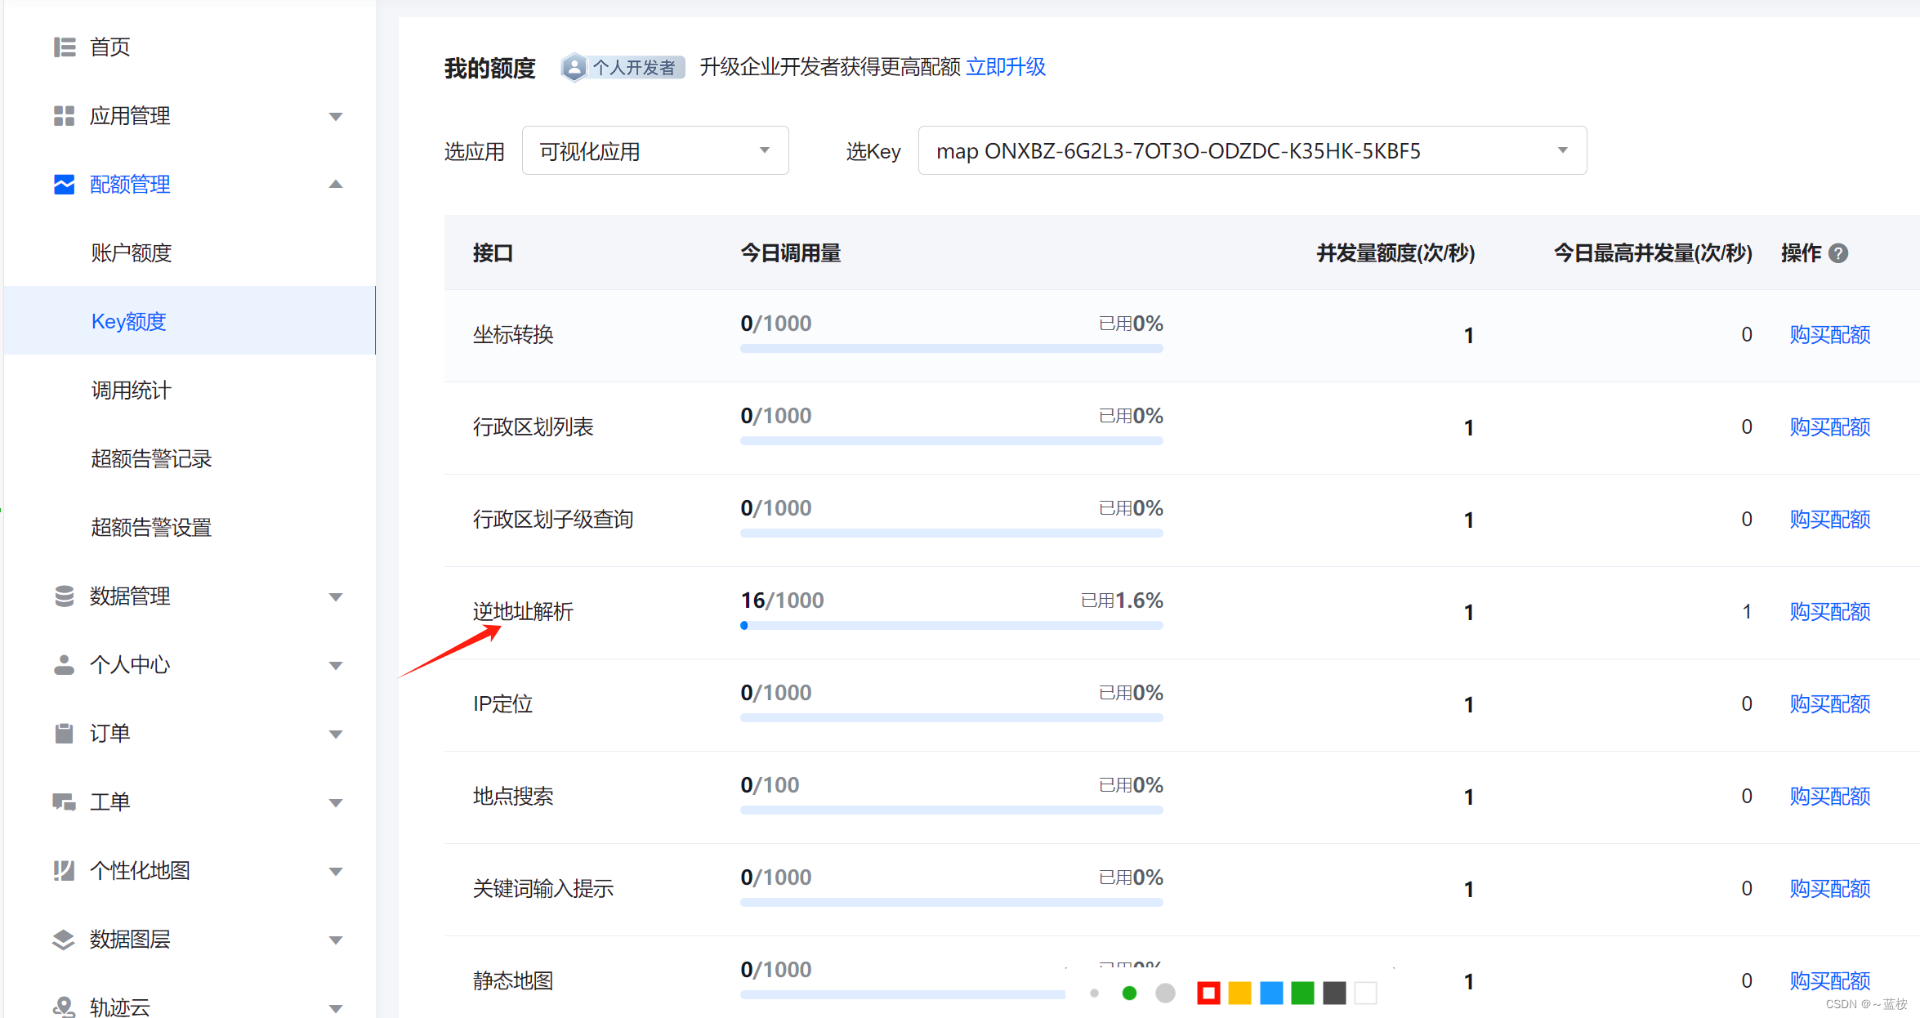Image resolution: width=1920 pixels, height=1018 pixels.
Task: Click the 立即升级 upgrade link
Action: coord(1006,67)
